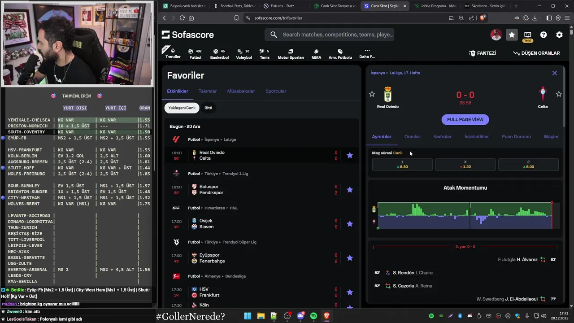The width and height of the screenshot is (574, 323).
Task: Bookmark this page in address bar
Action: [236, 18]
